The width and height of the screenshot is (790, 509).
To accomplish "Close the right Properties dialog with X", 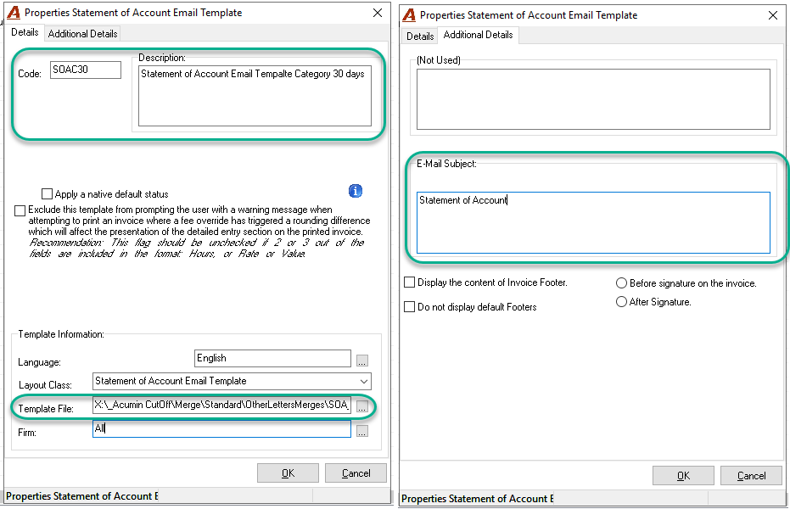I will pyautogui.click(x=773, y=15).
